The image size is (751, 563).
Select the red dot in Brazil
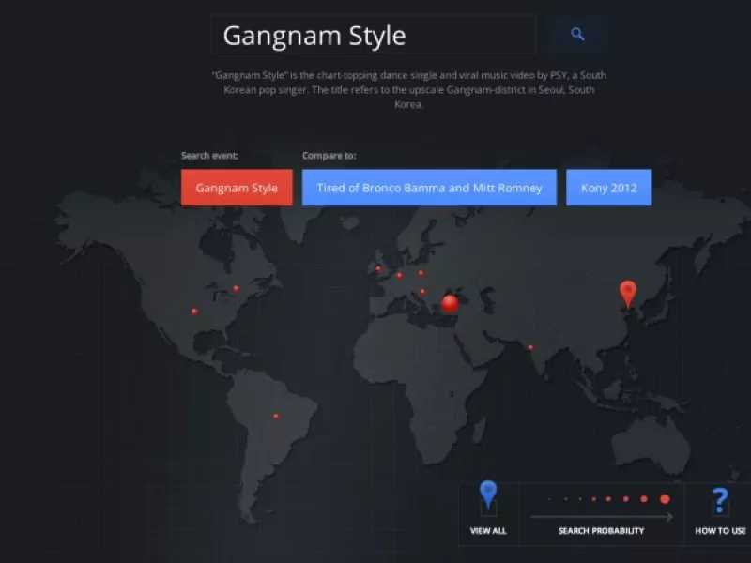(275, 416)
